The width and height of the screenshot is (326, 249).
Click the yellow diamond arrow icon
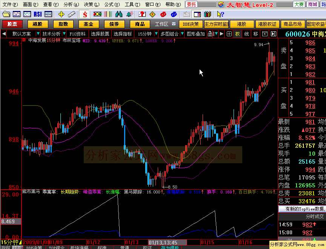pos(152,14)
